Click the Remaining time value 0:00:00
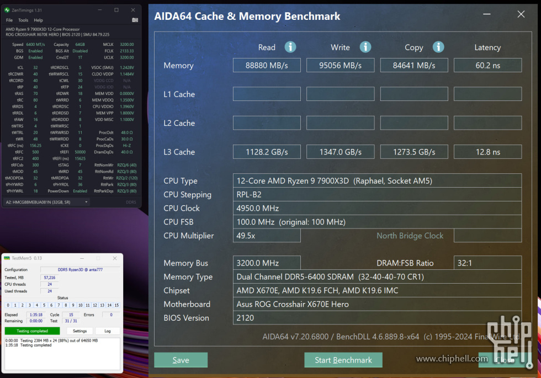Viewport: 541px width, 378px height. coord(36,321)
